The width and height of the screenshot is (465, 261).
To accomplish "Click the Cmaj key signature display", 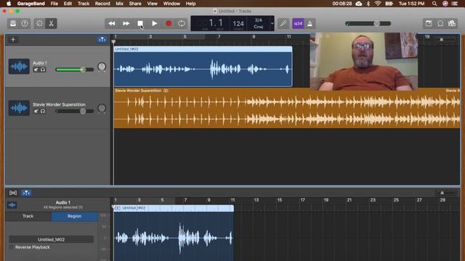I will [259, 27].
